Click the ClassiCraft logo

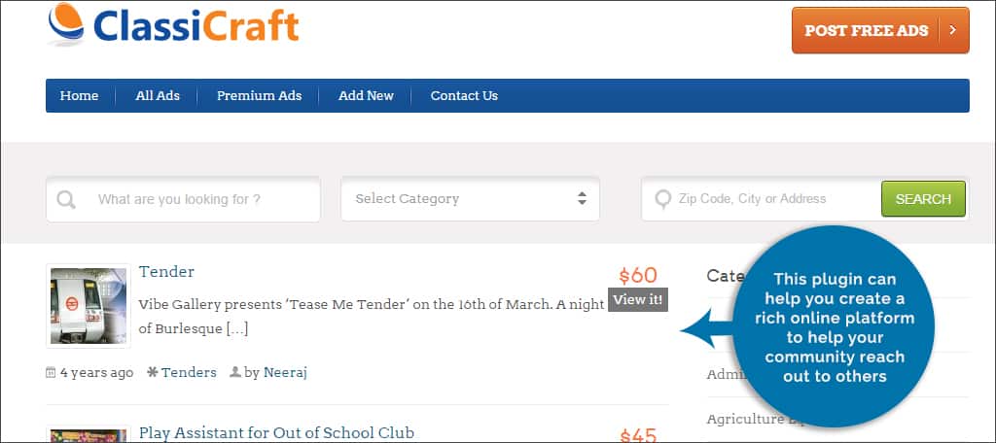(x=173, y=25)
